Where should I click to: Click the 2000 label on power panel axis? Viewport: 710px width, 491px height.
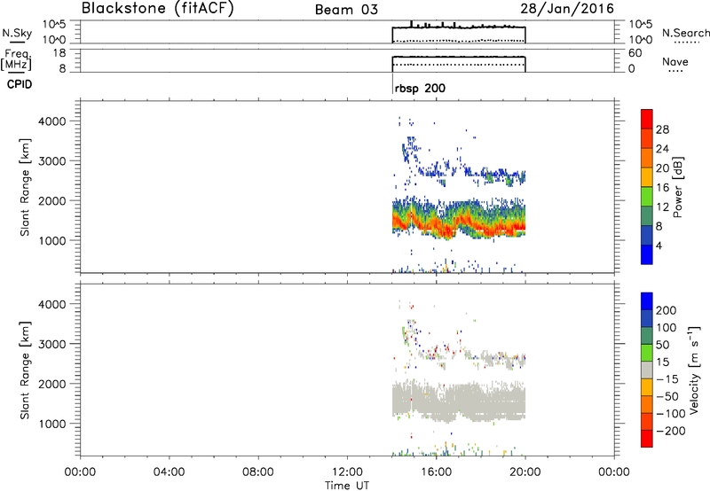(51, 200)
